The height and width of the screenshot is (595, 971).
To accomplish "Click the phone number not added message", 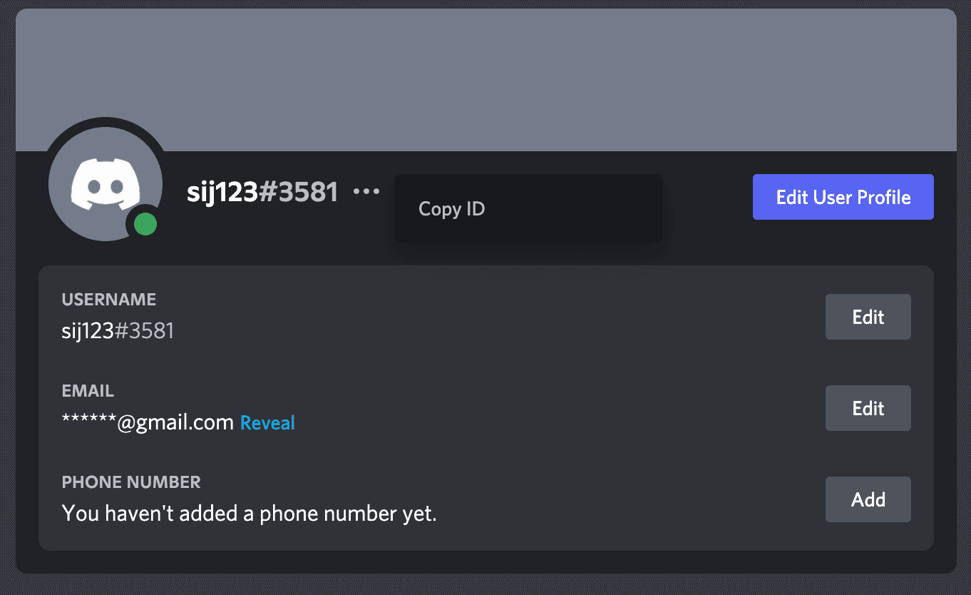I will 250,513.
